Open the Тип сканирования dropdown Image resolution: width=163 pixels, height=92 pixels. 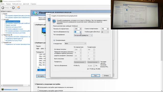point(83,35)
